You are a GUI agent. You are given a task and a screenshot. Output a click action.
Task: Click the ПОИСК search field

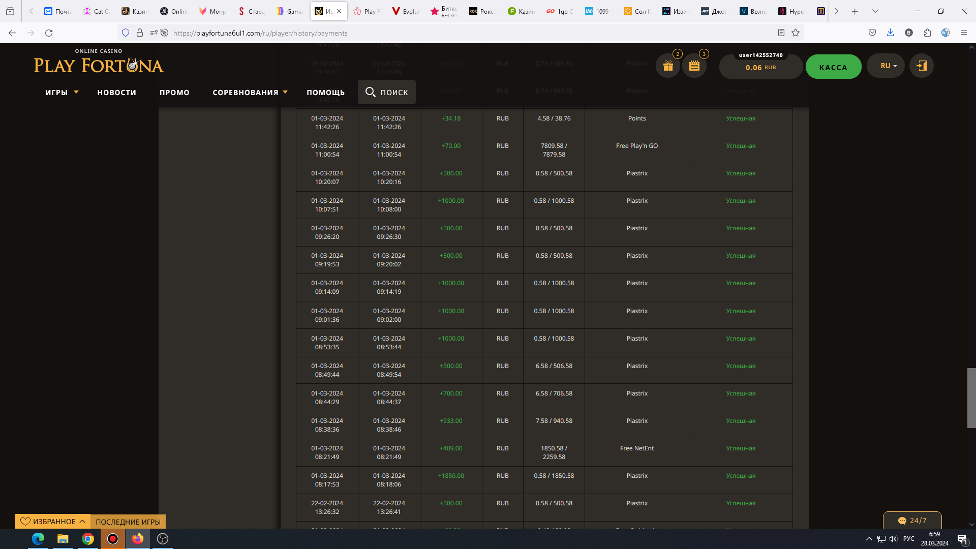click(x=387, y=92)
